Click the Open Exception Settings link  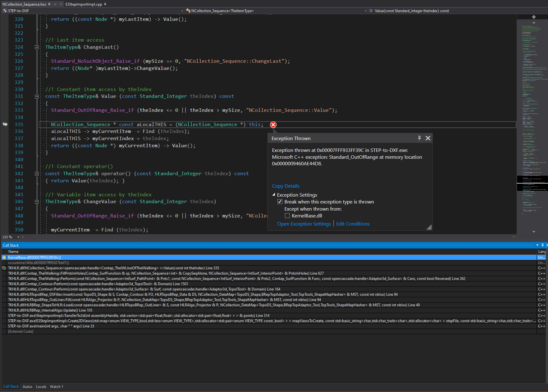[x=304, y=224]
